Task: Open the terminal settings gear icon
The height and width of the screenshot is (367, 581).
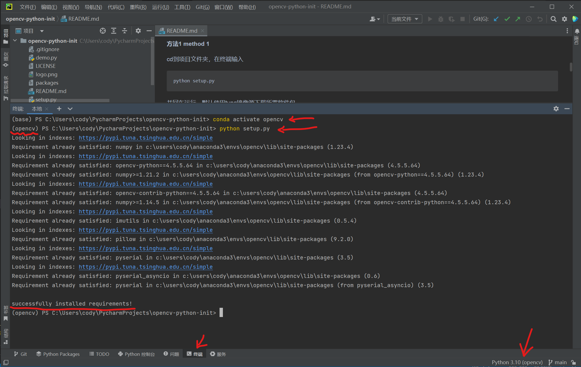Action: coord(556,109)
